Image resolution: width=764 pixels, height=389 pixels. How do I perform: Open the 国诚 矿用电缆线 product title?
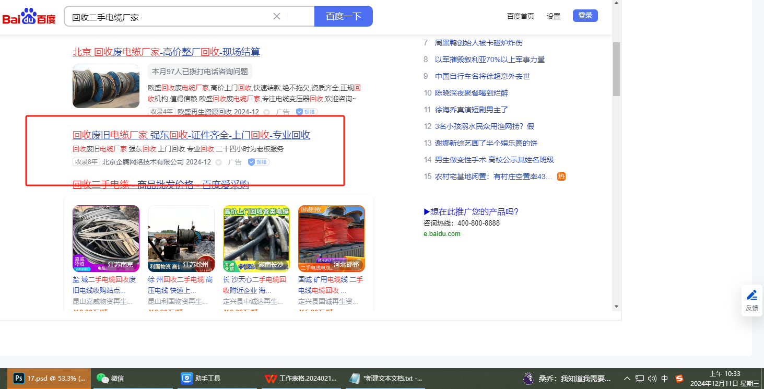coord(331,285)
